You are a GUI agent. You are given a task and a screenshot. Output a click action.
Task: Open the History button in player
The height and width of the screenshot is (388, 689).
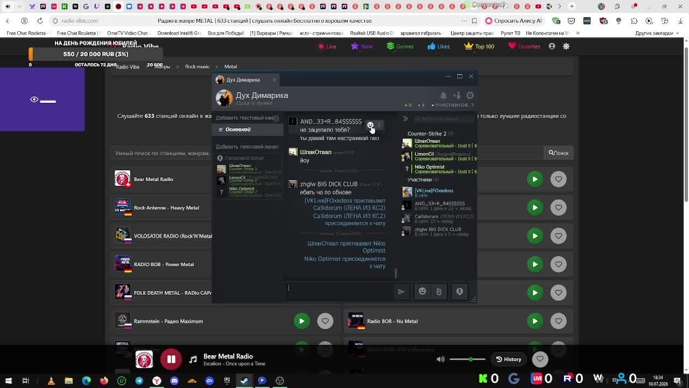coord(509,359)
